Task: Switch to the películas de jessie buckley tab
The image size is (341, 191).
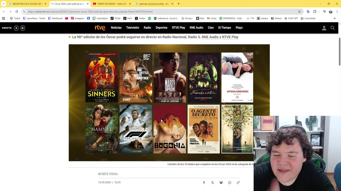Action: click(x=154, y=4)
